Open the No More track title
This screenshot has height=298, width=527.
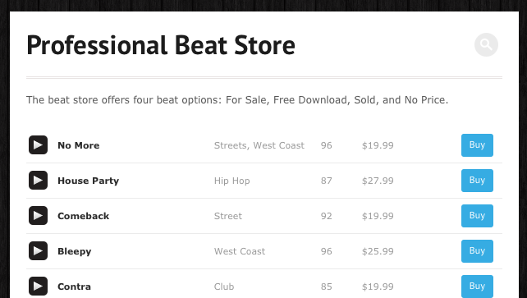(79, 145)
